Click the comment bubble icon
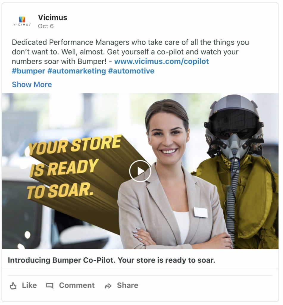 pyautogui.click(x=50, y=286)
